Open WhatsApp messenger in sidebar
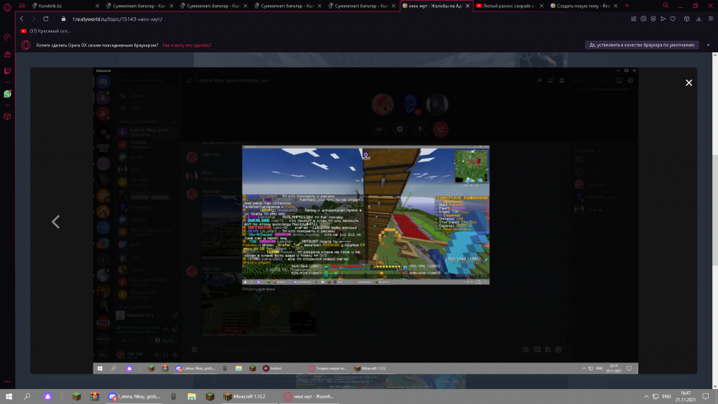The width and height of the screenshot is (718, 404). click(7, 94)
